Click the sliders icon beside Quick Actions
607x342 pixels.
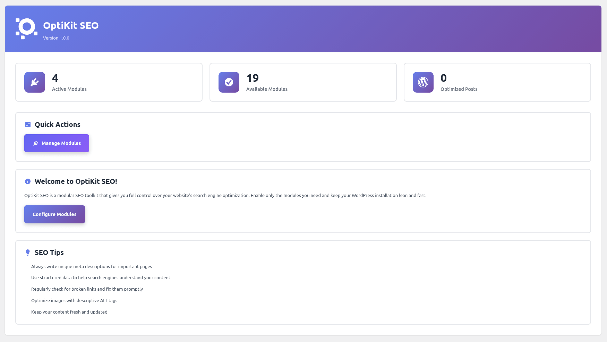pos(28,125)
